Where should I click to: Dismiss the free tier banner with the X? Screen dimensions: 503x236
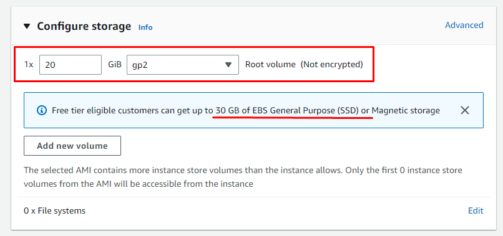(465, 110)
